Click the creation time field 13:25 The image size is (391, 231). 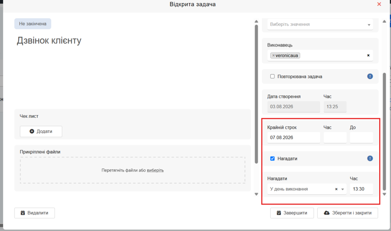pos(335,106)
